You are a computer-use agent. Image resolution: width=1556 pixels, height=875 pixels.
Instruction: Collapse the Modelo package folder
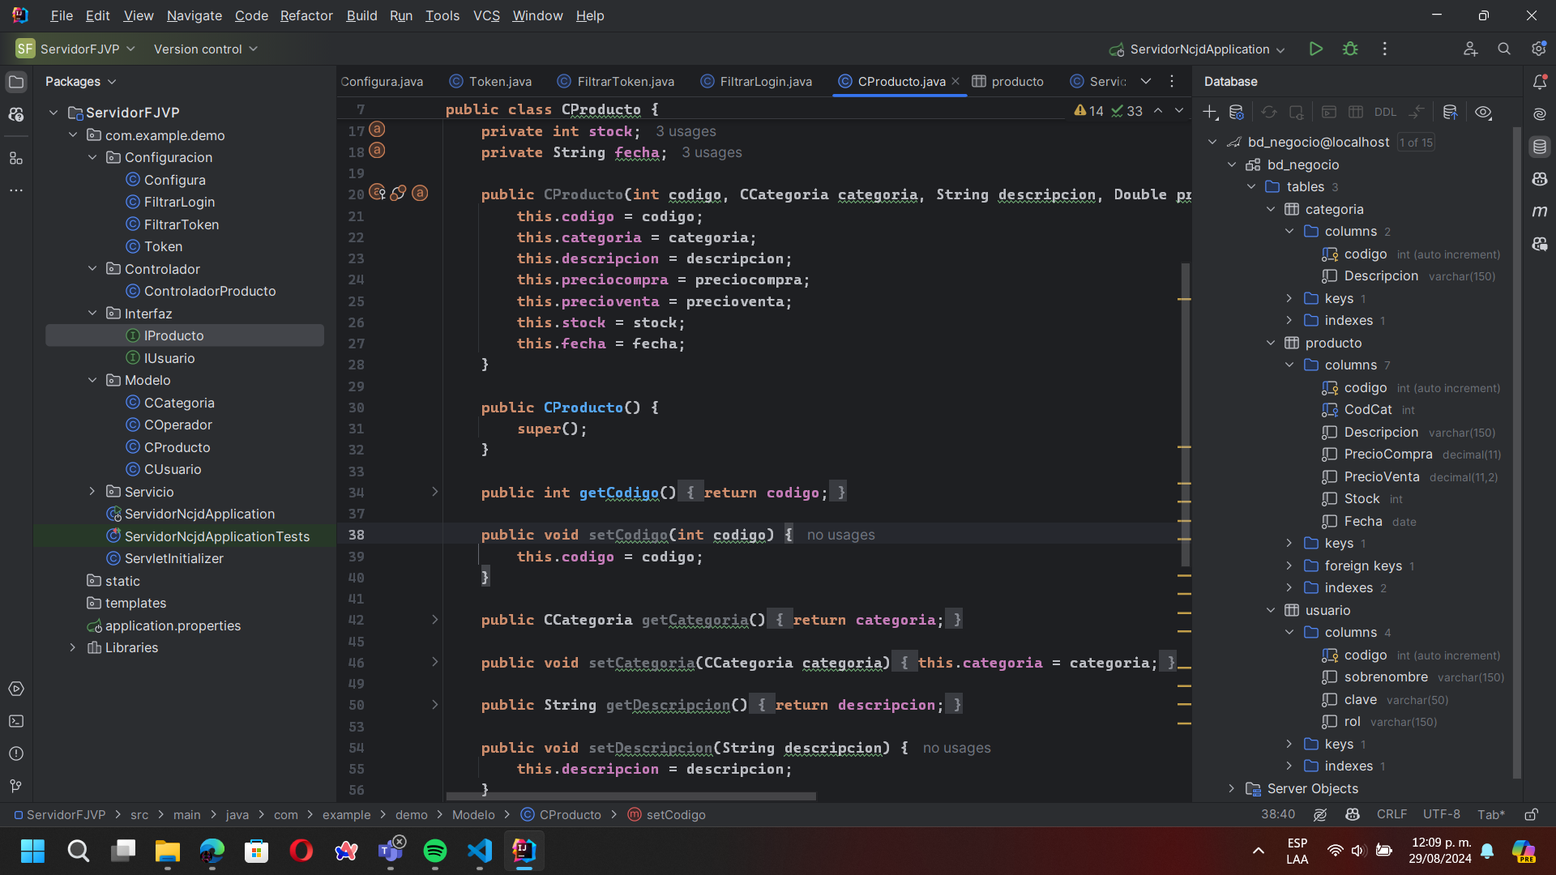(x=92, y=380)
